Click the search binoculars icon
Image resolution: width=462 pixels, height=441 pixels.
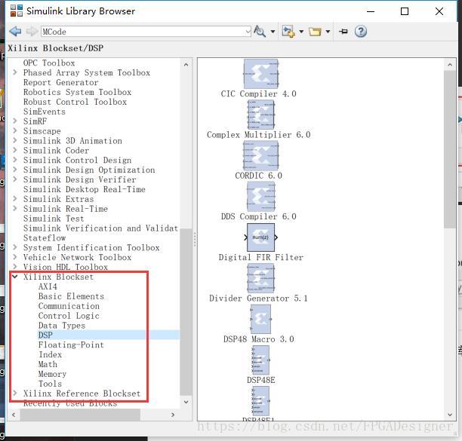(260, 31)
